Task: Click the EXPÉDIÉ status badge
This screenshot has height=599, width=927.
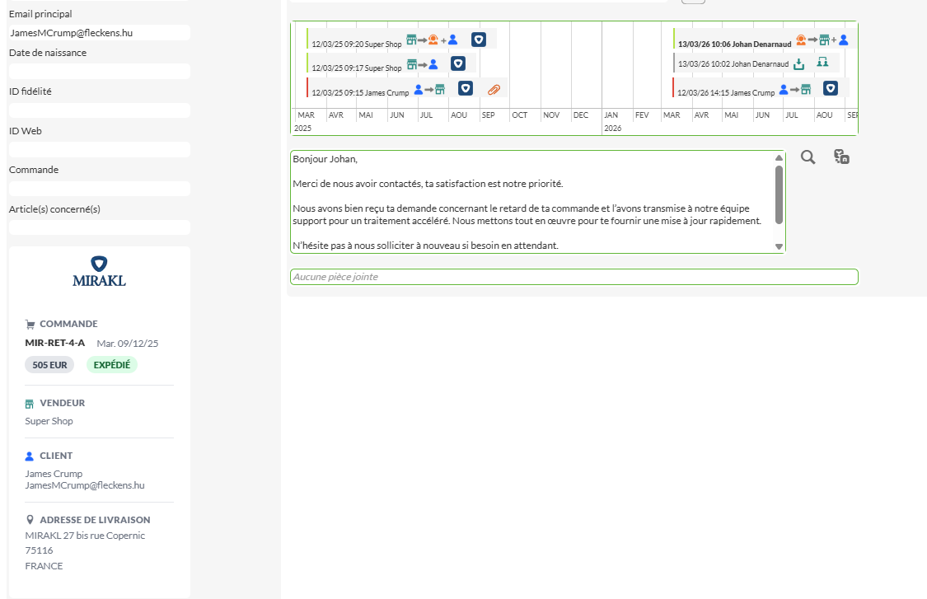Action: [x=111, y=365]
